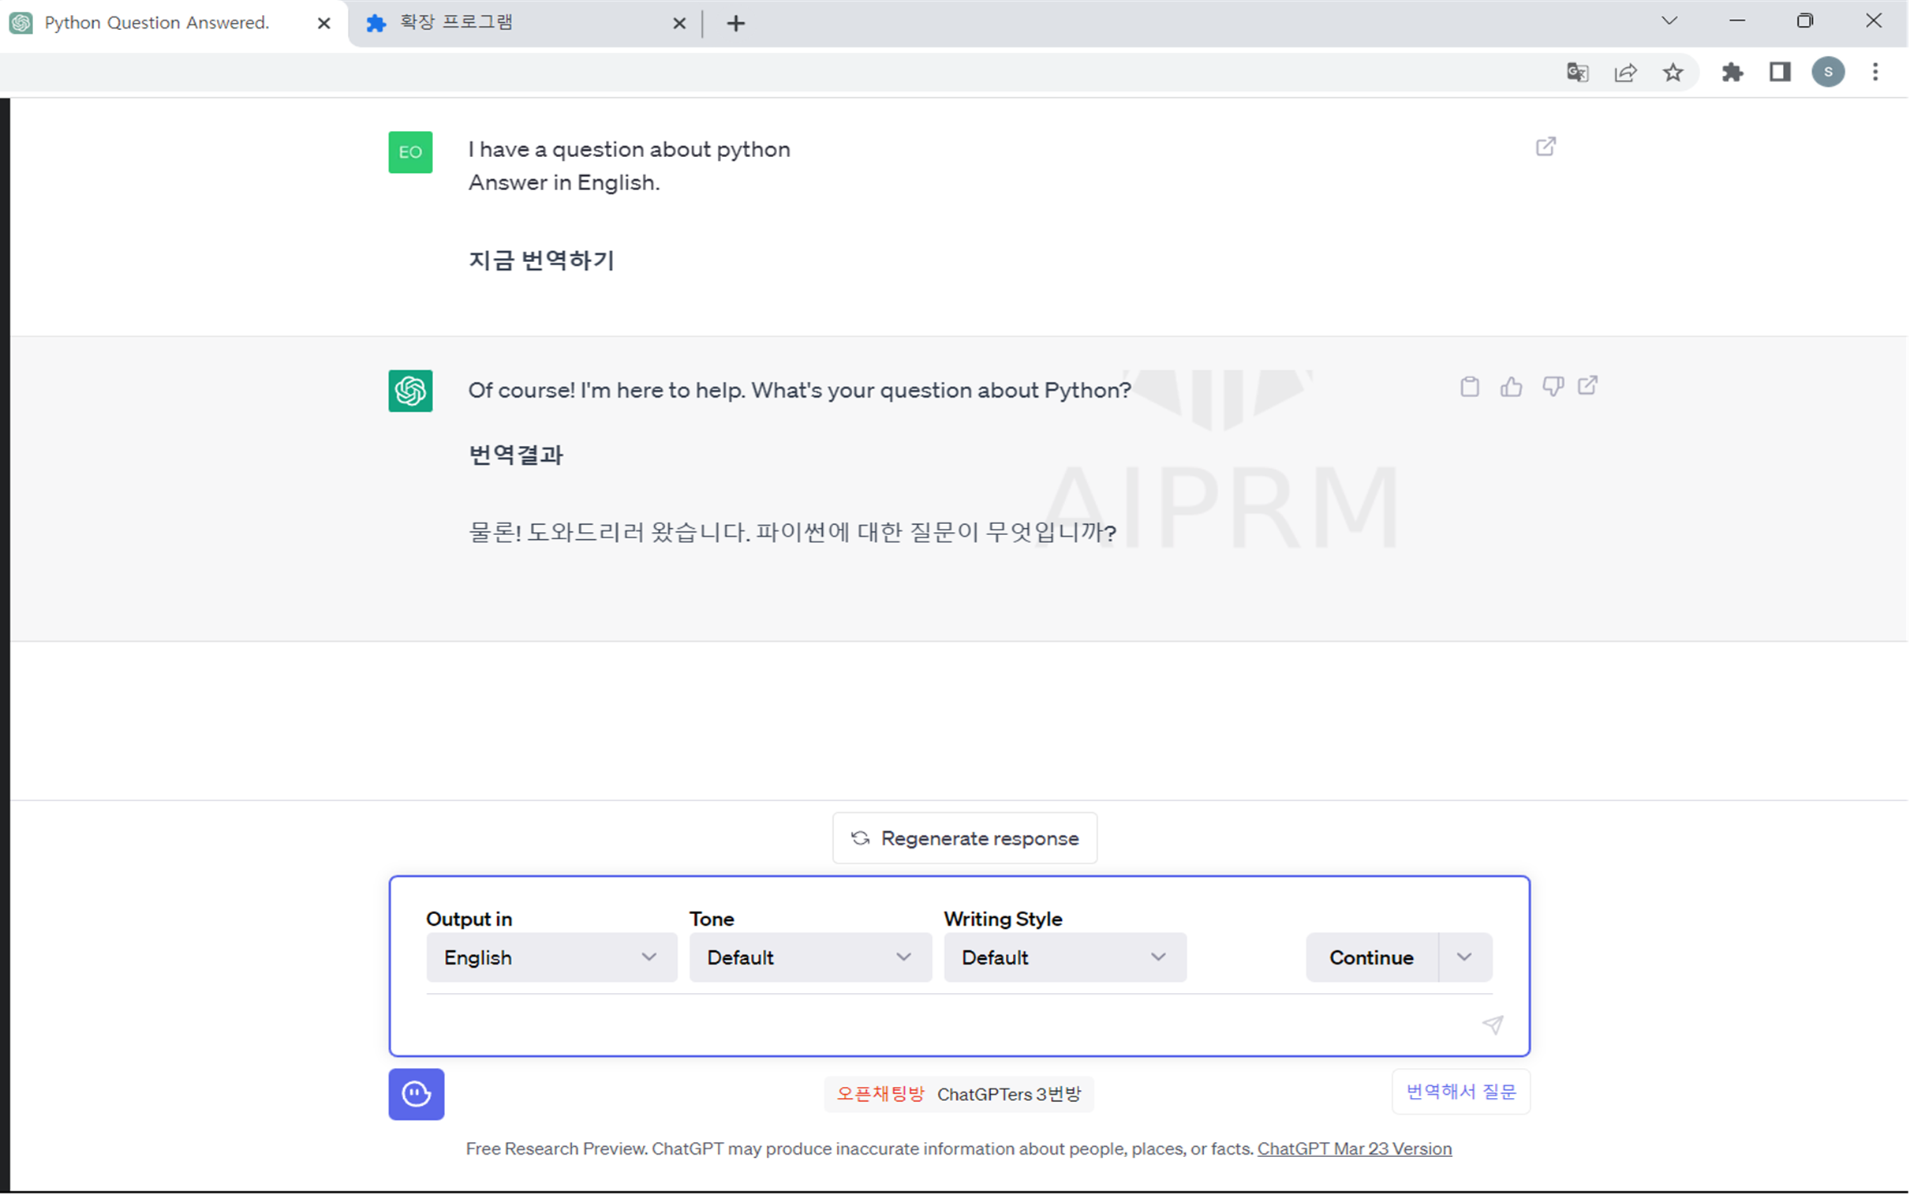Click the EO user avatar

point(410,152)
